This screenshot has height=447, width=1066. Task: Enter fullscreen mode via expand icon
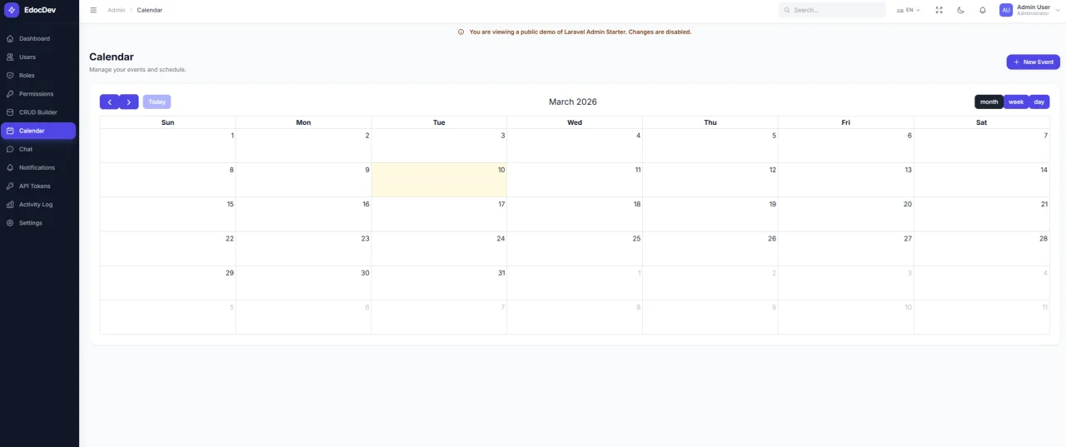pos(939,10)
